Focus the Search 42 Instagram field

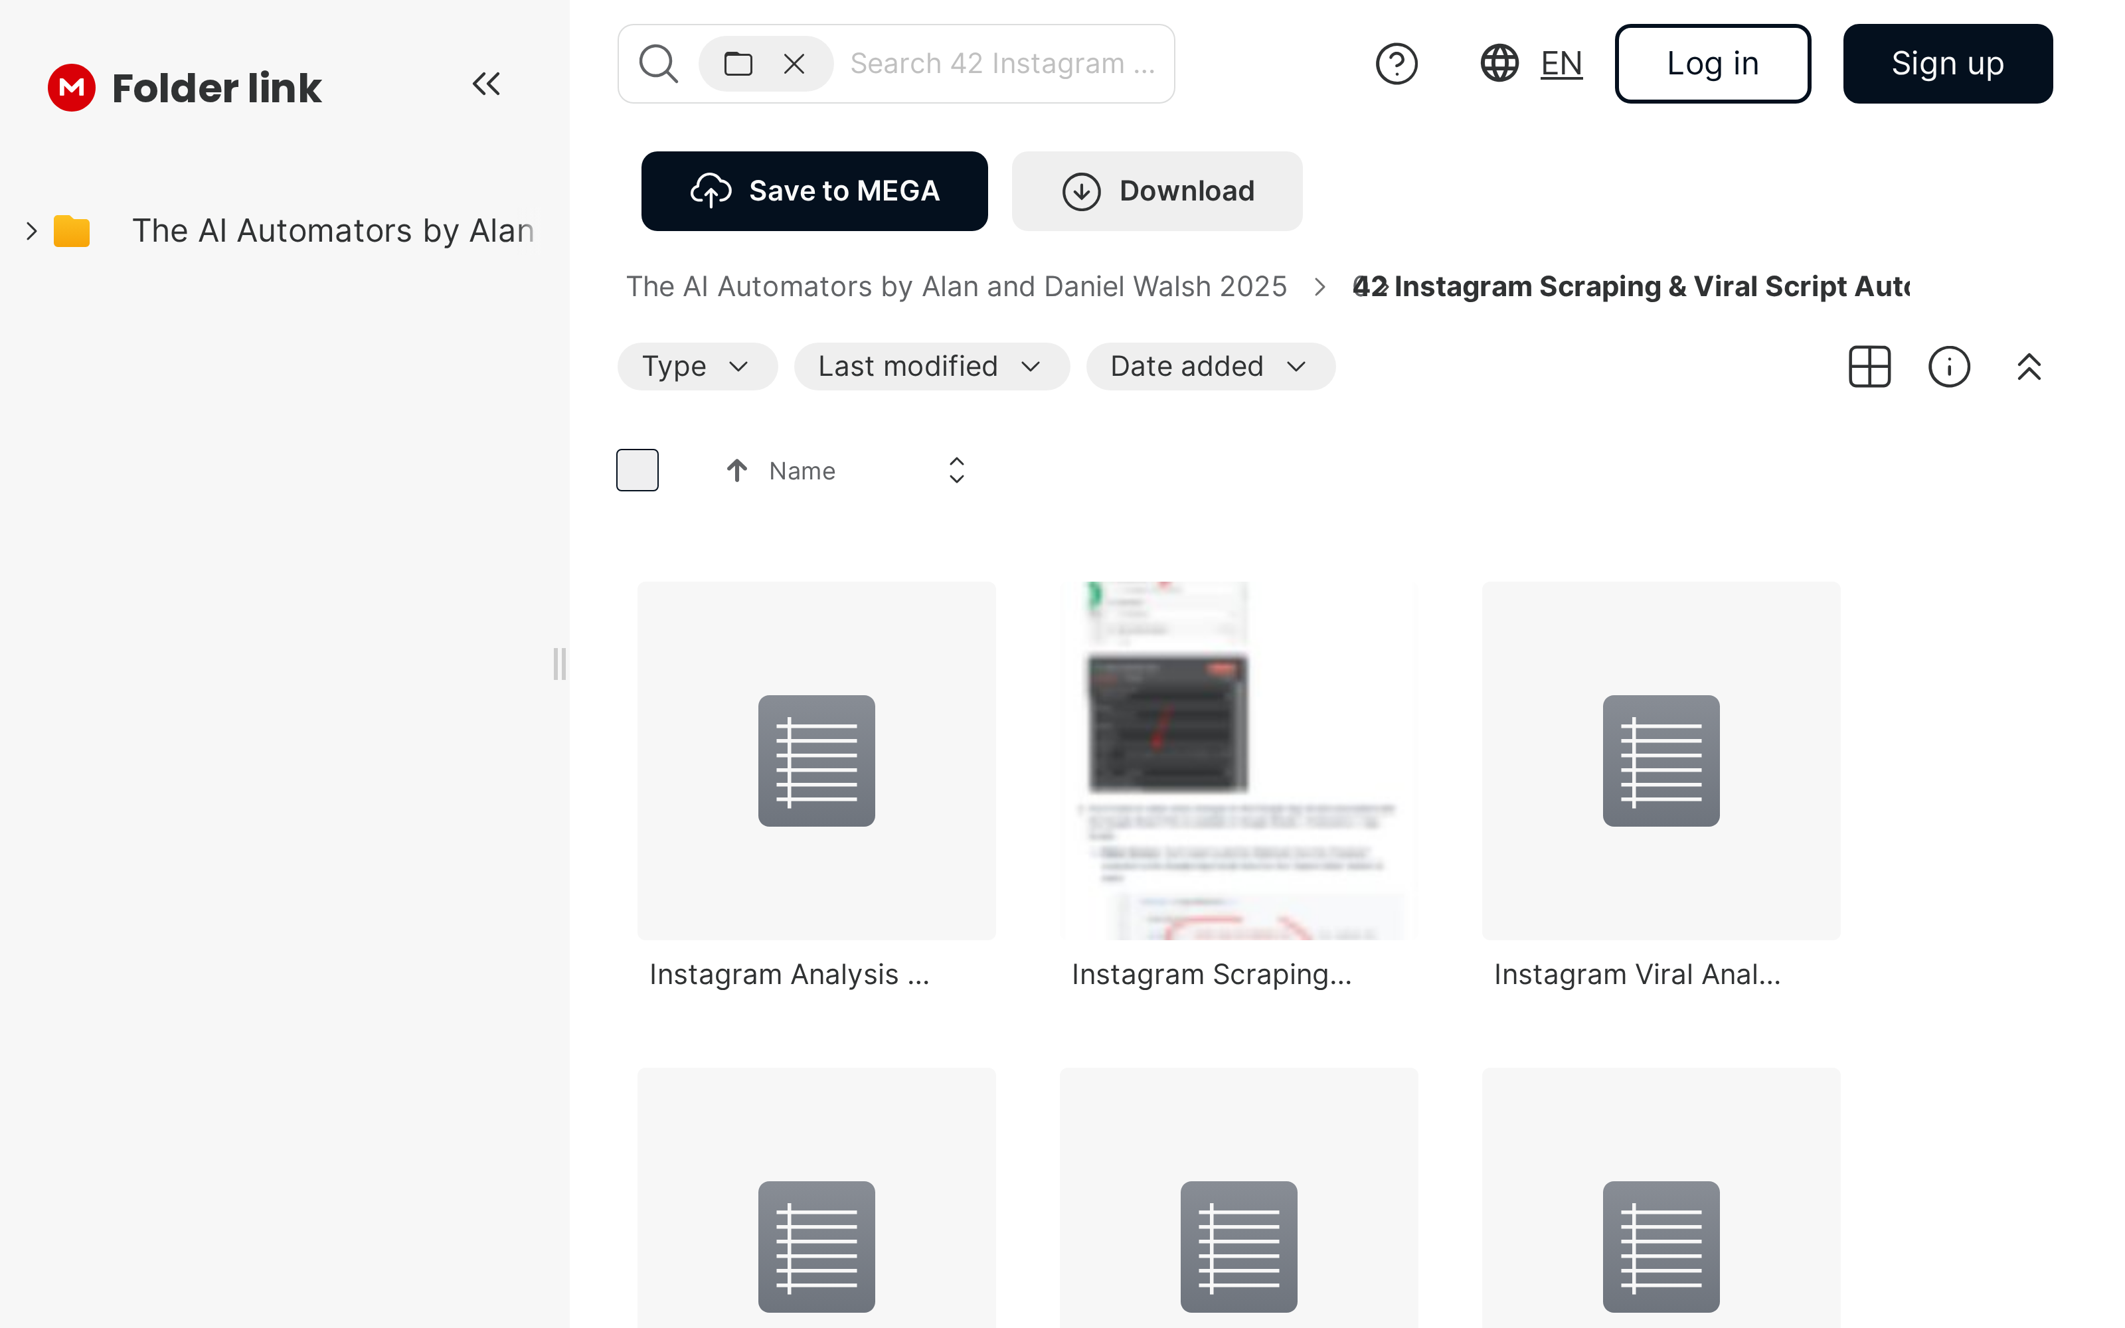pyautogui.click(x=1003, y=63)
